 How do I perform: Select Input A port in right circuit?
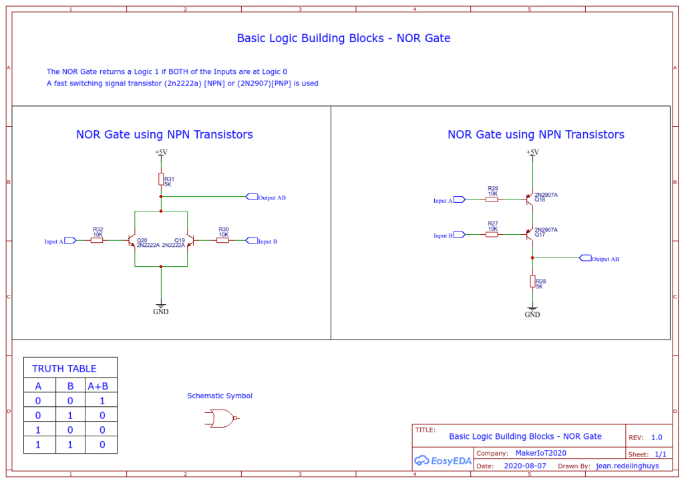click(450, 200)
